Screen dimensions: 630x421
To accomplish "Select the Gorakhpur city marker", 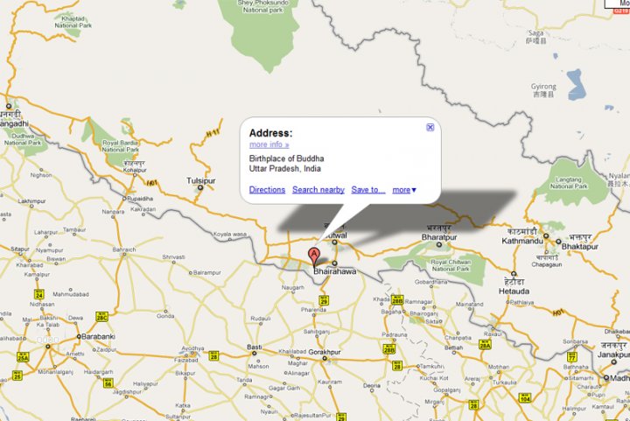I will click(x=325, y=358).
